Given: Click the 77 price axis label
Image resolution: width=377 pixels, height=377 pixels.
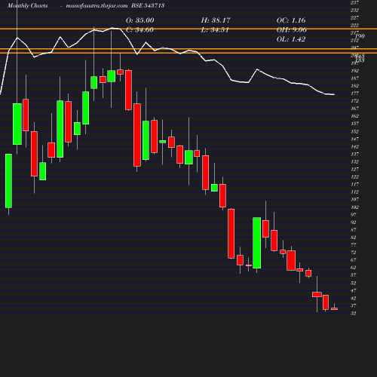Looking at the screenshot, I should pos(354,245).
